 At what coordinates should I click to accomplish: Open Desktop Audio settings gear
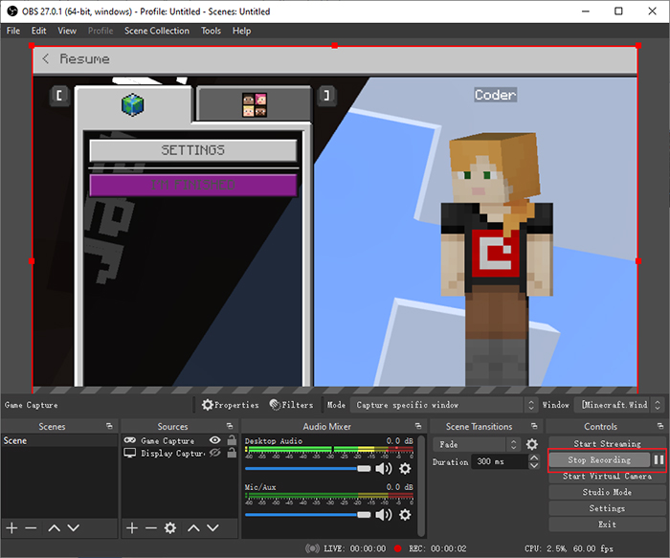click(405, 469)
